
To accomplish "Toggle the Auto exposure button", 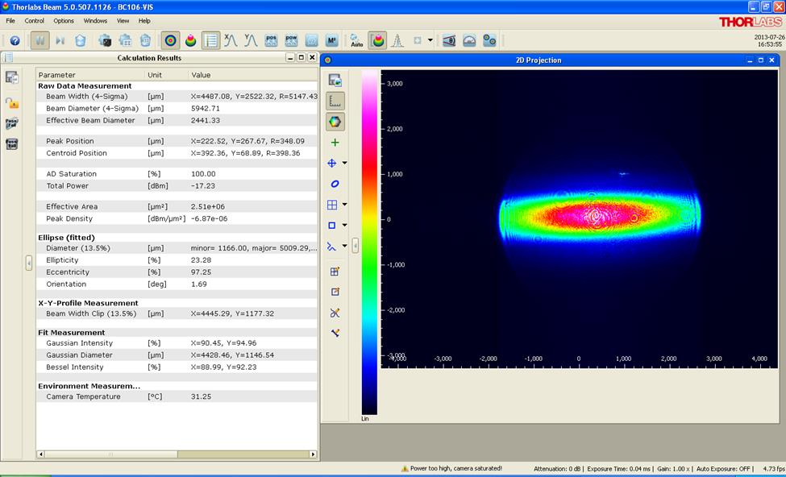I will click(x=357, y=40).
